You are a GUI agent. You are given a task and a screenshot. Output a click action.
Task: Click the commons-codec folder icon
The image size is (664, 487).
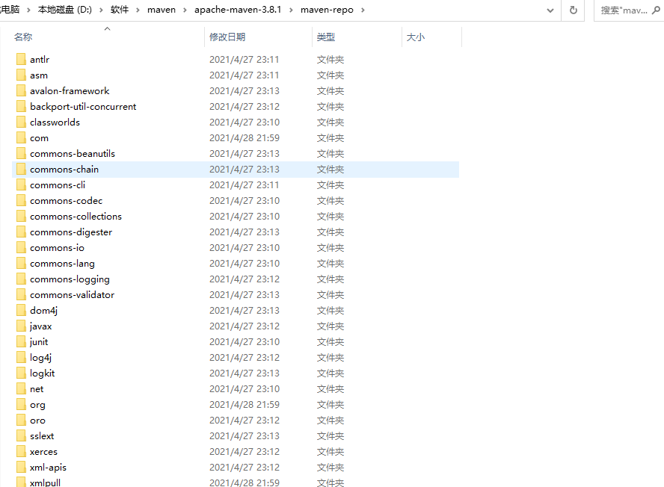coord(21,200)
